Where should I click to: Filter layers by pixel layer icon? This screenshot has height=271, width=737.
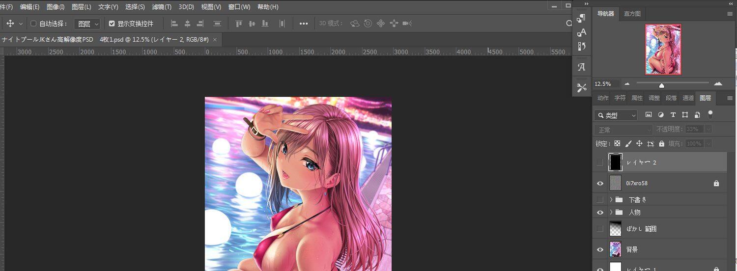(649, 115)
